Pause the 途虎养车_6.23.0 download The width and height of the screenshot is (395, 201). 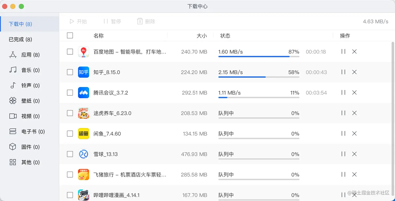(344, 113)
